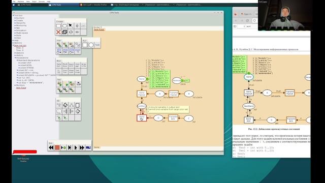Expand the History node of the net
The height and width of the screenshot is (183, 325).
click(15, 55)
